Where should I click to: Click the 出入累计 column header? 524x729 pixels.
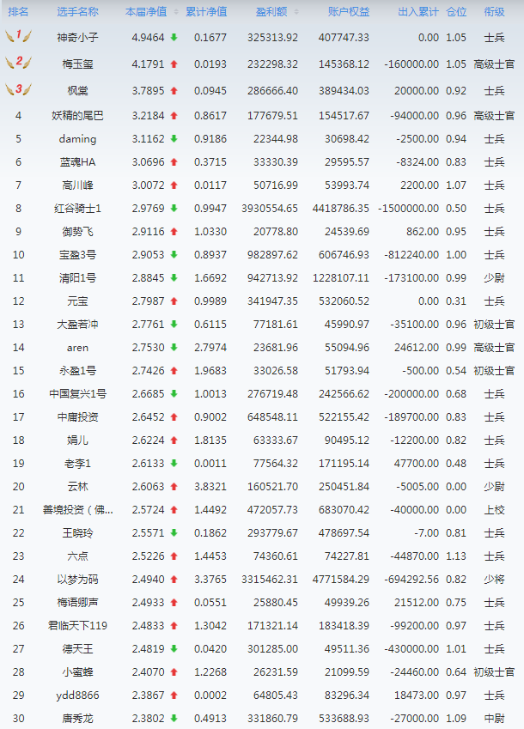pyautogui.click(x=418, y=12)
